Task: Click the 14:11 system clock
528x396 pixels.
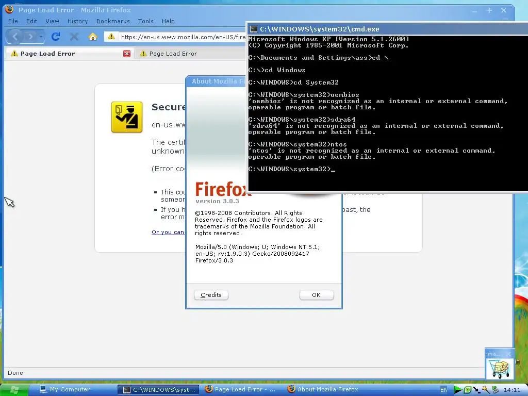Action: (512, 390)
